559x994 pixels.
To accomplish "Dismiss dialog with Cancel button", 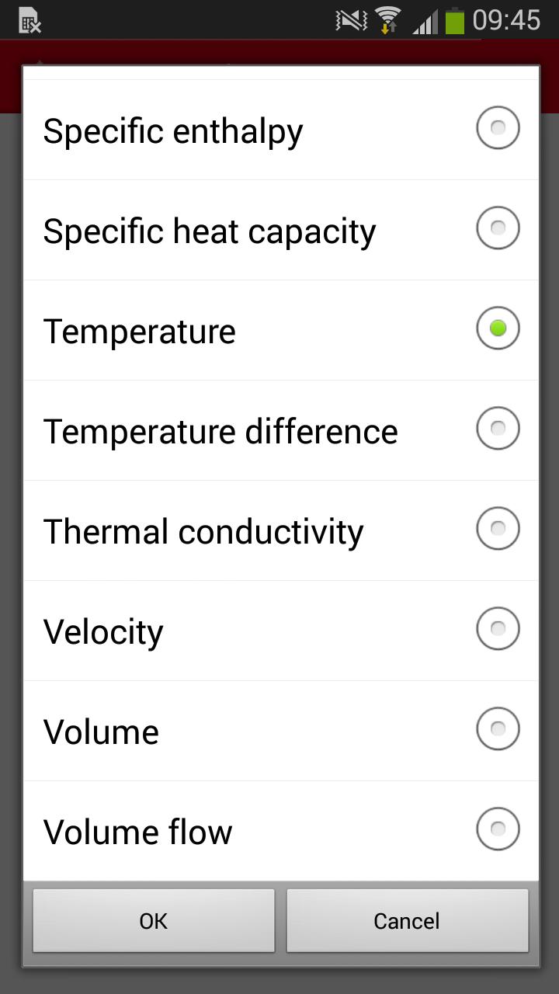I will point(407,921).
